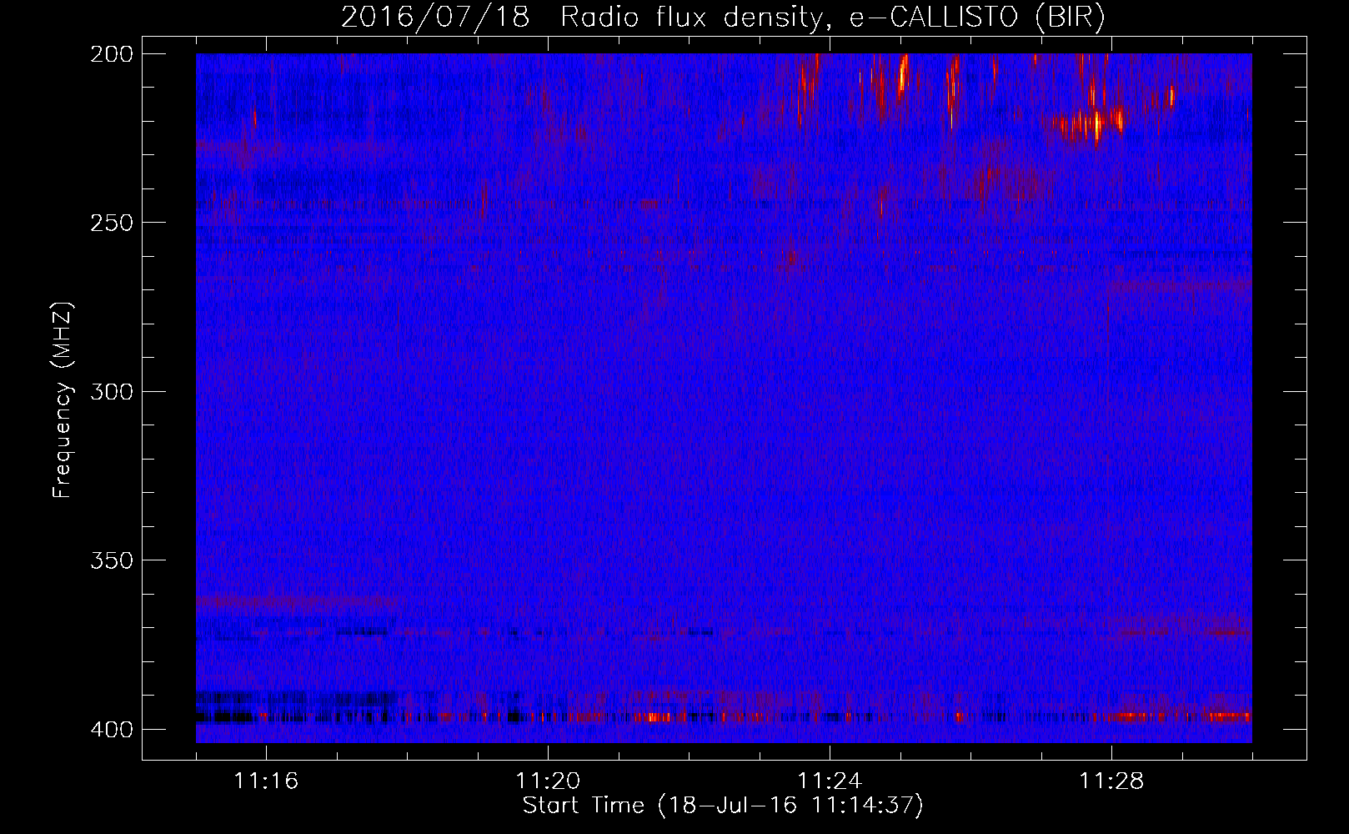Click the 11:16 time tick label
The width and height of the screenshot is (1349, 834).
pyautogui.click(x=266, y=781)
